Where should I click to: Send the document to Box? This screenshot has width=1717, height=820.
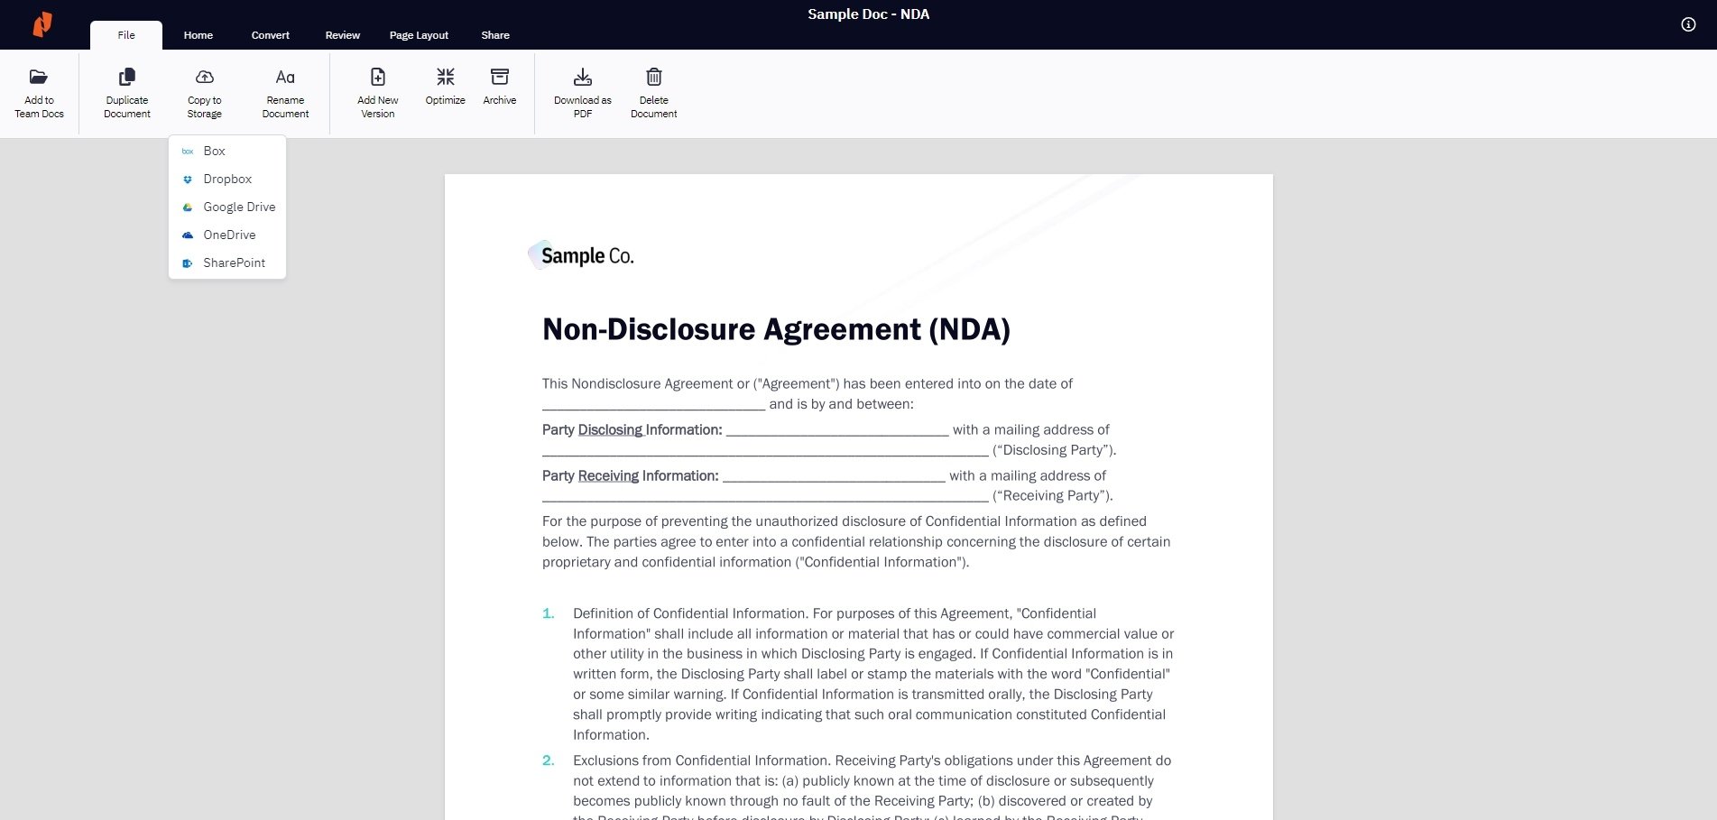click(214, 151)
